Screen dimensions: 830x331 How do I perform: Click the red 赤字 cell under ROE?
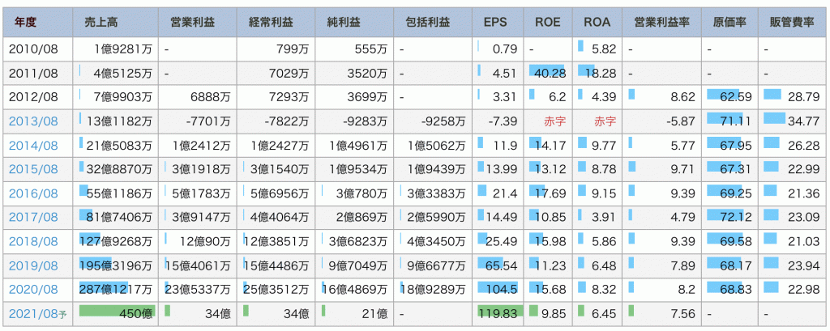click(x=554, y=121)
